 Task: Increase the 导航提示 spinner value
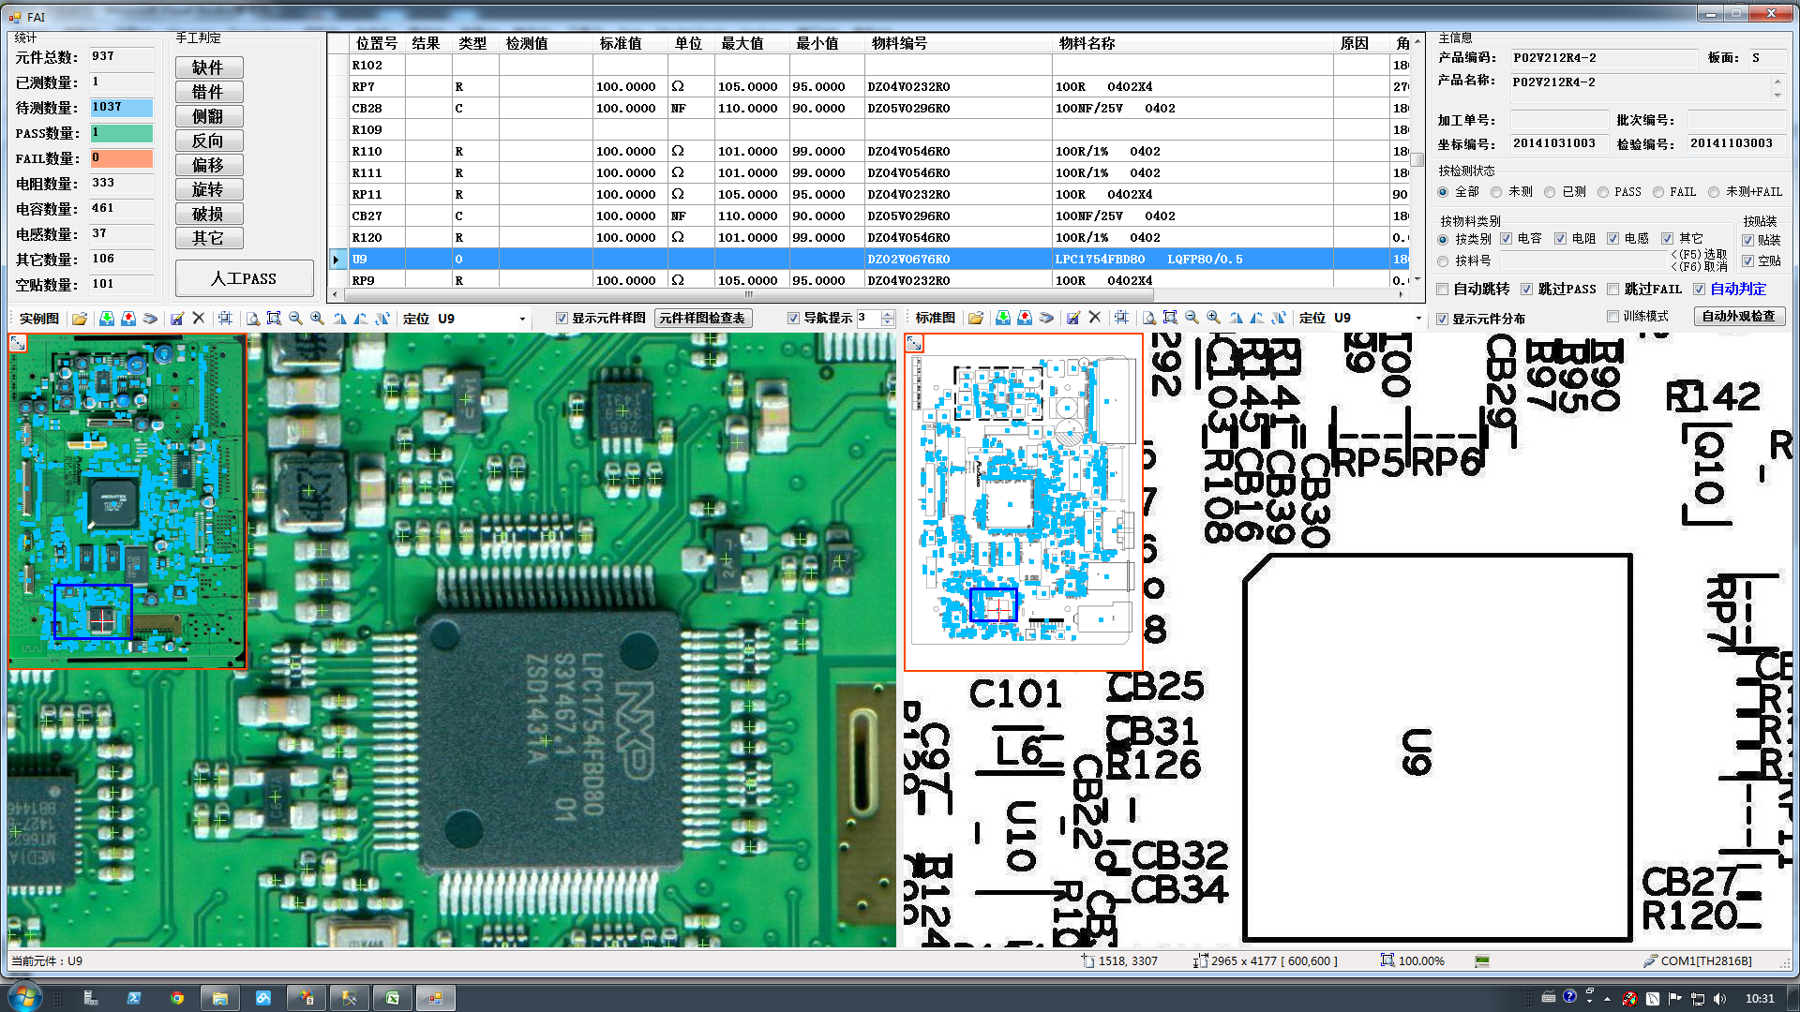point(888,314)
